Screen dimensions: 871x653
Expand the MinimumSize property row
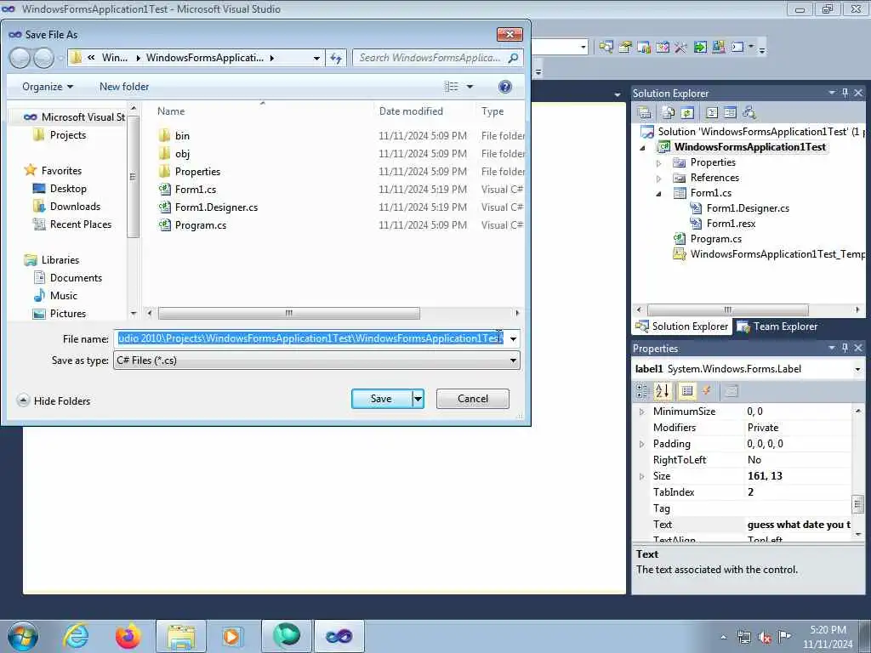(x=642, y=412)
